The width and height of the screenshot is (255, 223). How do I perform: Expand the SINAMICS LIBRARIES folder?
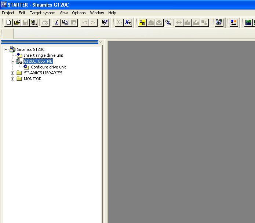(x=12, y=73)
